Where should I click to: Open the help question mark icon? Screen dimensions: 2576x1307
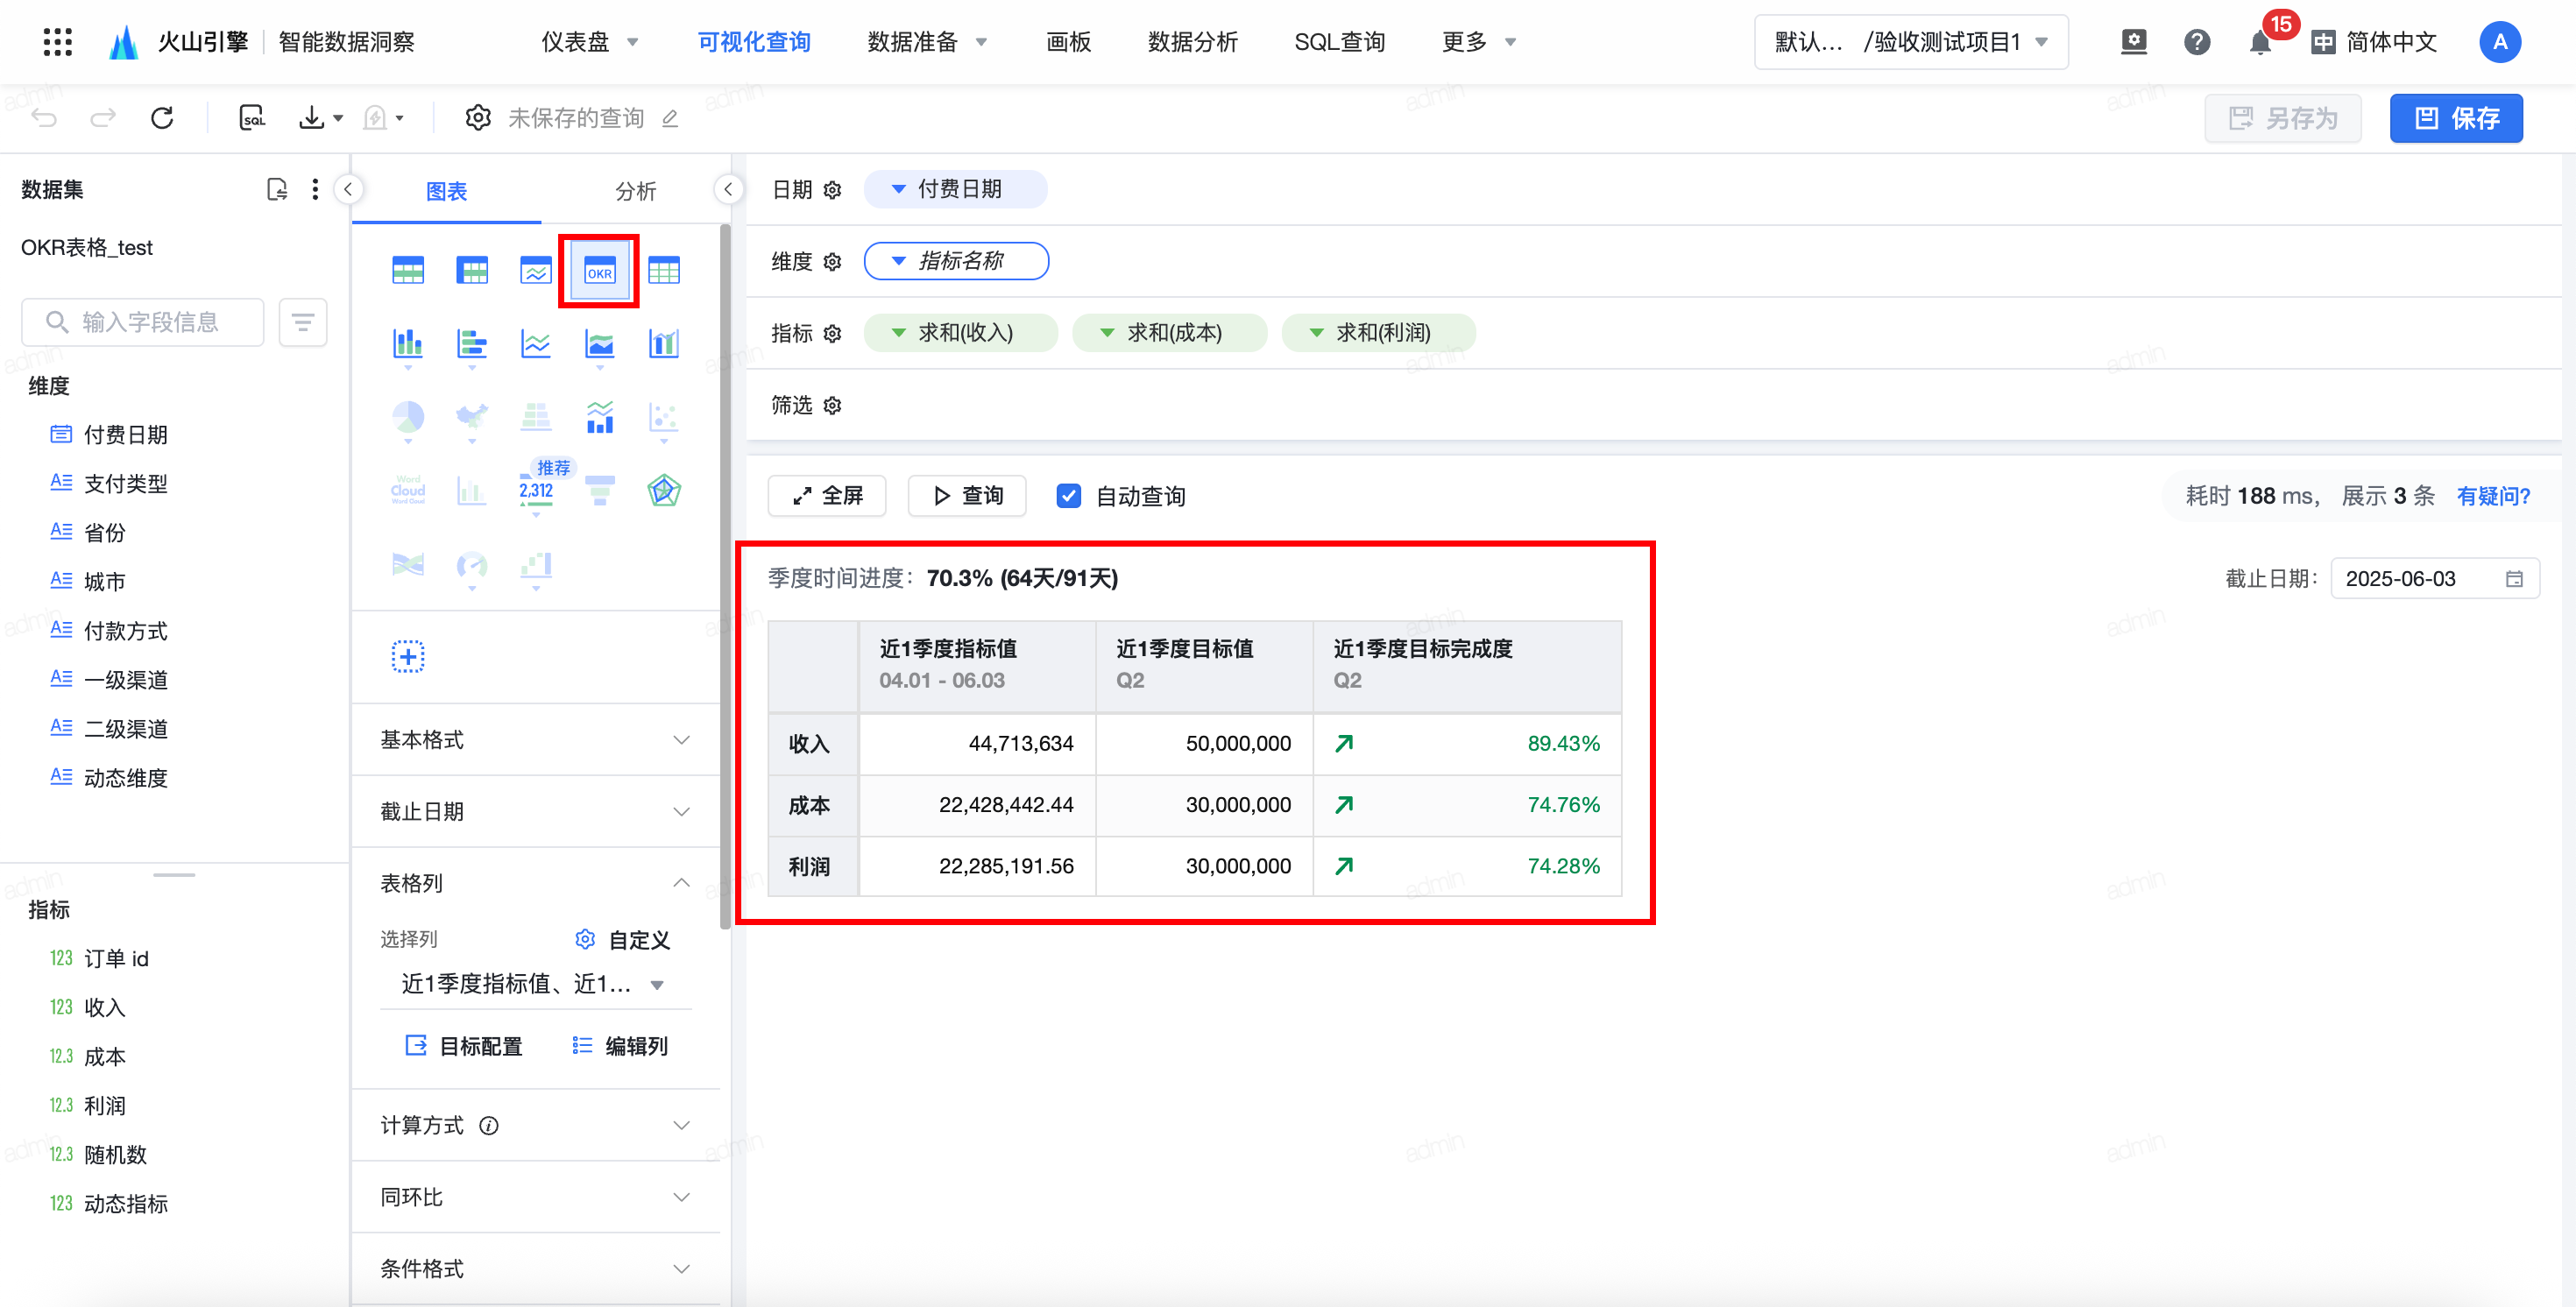click(2197, 42)
